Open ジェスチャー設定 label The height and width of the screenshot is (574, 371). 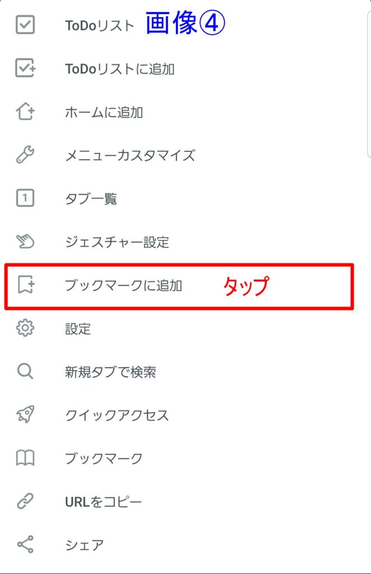point(117,242)
